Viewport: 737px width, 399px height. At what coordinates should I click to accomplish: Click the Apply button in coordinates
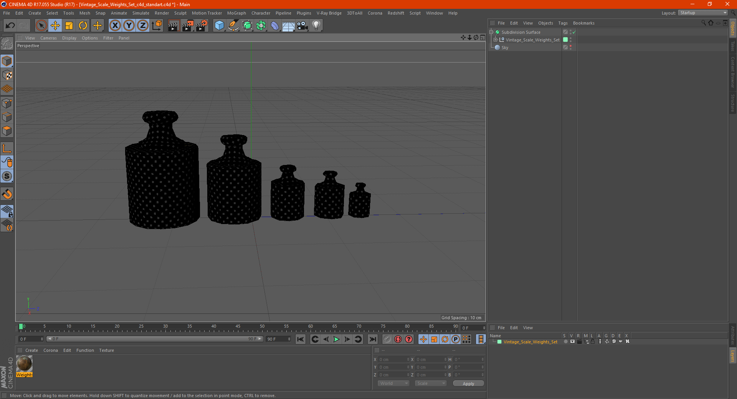point(468,384)
